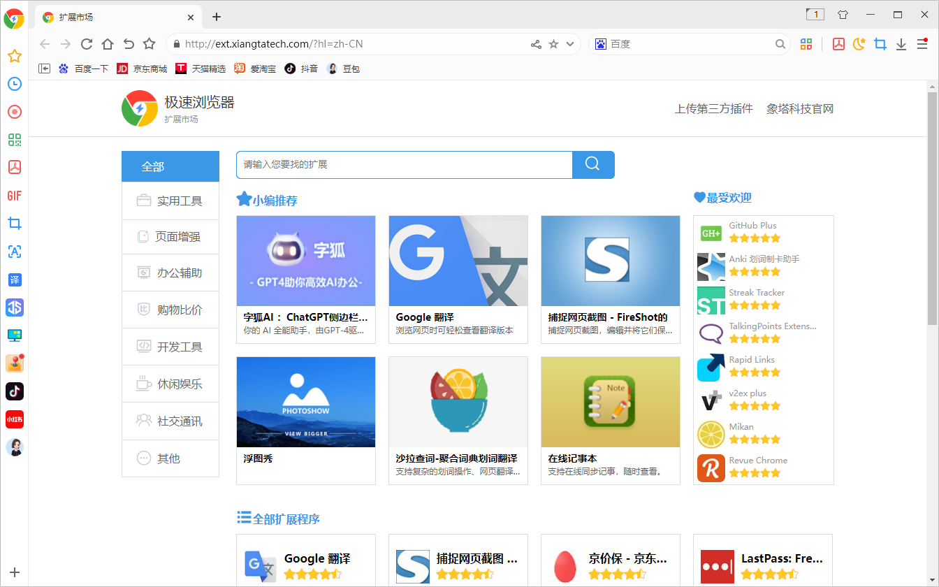This screenshot has height=587, width=939.
Task: Click the crop screenshot icon in the top toolbar
Action: [880, 44]
